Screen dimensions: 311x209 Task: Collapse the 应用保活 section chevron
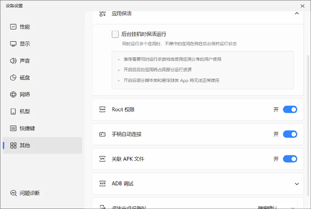pyautogui.click(x=297, y=13)
